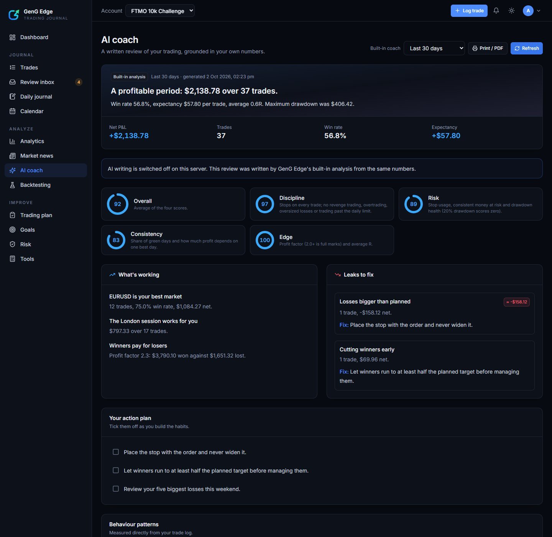552x537 pixels.
Task: Click the Built-in analysis tag
Action: click(x=129, y=77)
